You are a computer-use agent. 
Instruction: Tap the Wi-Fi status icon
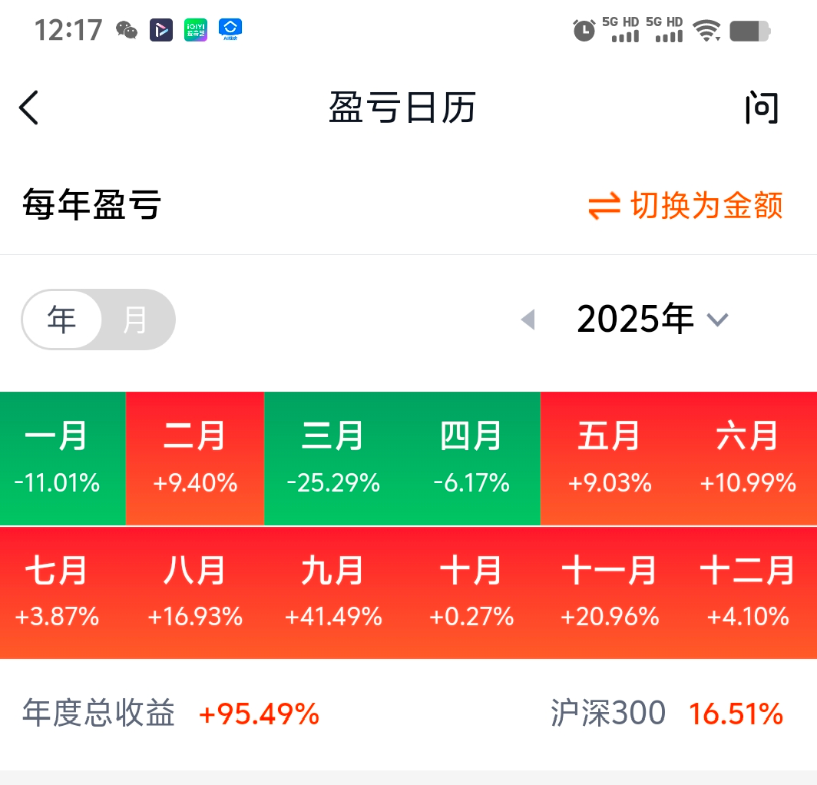(706, 31)
